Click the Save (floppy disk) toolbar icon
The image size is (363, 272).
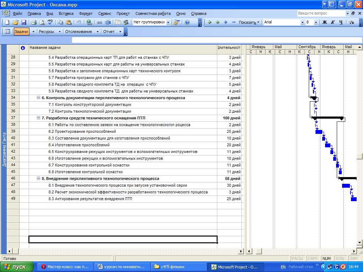24,22
